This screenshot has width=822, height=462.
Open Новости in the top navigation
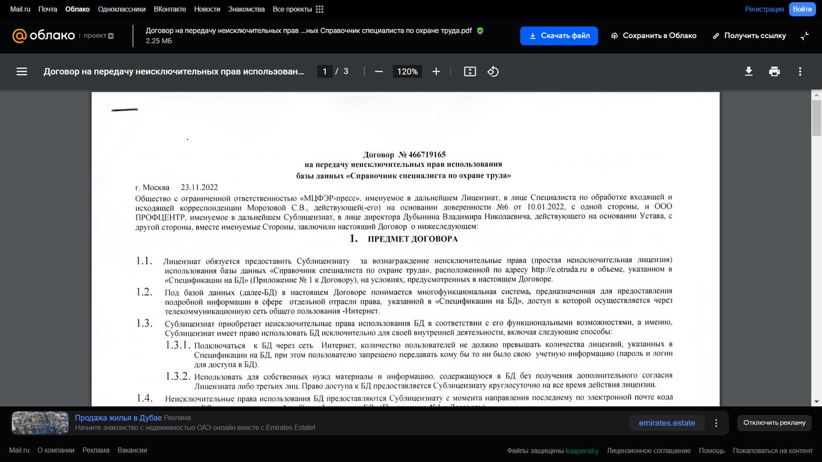pos(207,9)
